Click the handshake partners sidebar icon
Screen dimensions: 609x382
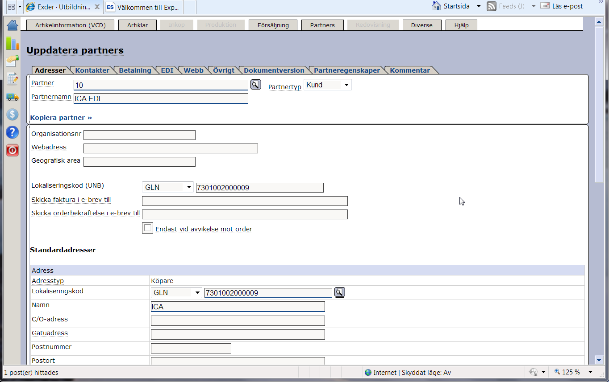12,61
